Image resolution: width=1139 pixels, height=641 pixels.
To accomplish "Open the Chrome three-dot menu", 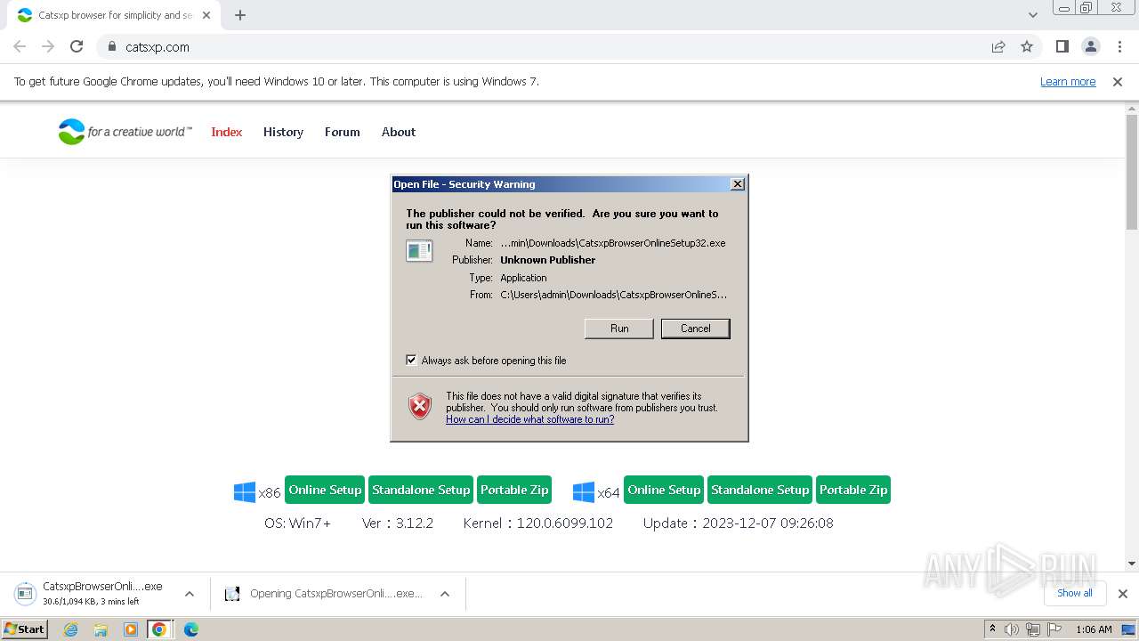I will (x=1119, y=47).
